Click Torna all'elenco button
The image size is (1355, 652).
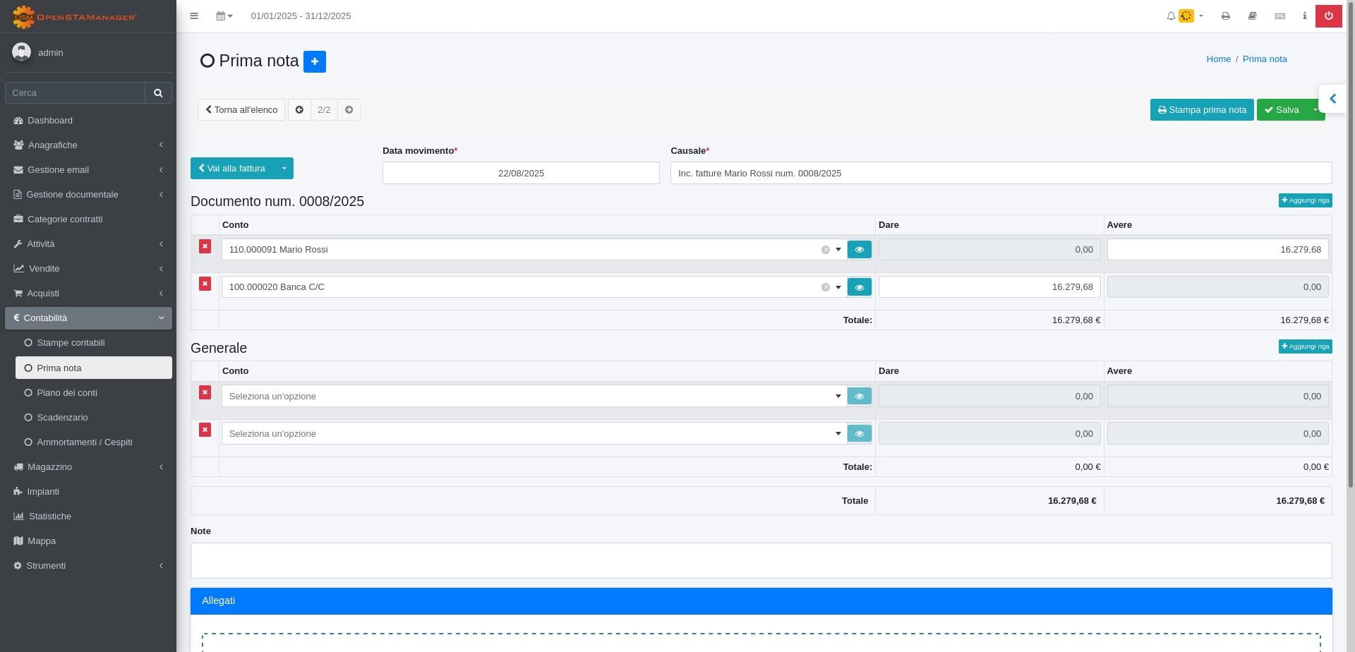(x=241, y=110)
